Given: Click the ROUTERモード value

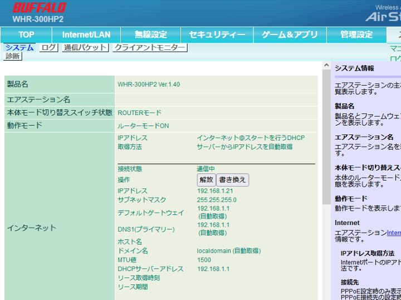Looking at the screenshot, I should tap(139, 113).
